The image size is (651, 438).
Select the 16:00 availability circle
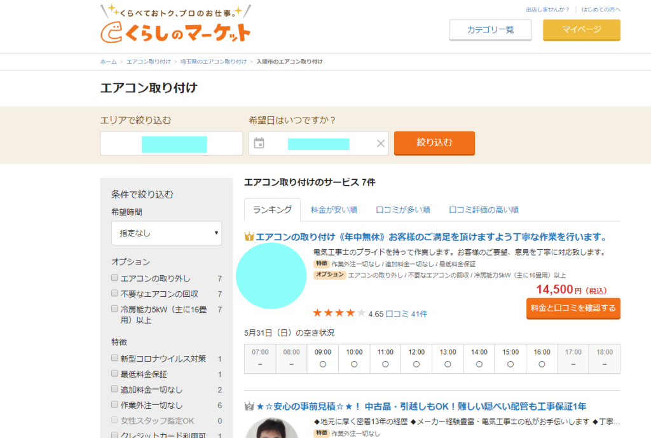pyautogui.click(x=542, y=364)
